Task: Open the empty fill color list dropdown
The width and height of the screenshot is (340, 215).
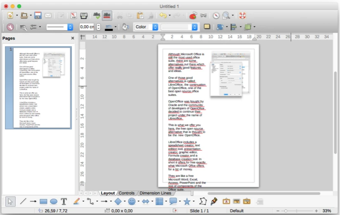Action: click(x=179, y=27)
